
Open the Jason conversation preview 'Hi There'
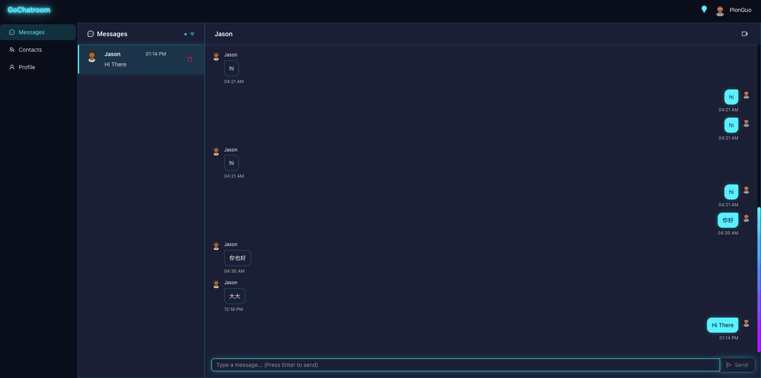pyautogui.click(x=115, y=64)
